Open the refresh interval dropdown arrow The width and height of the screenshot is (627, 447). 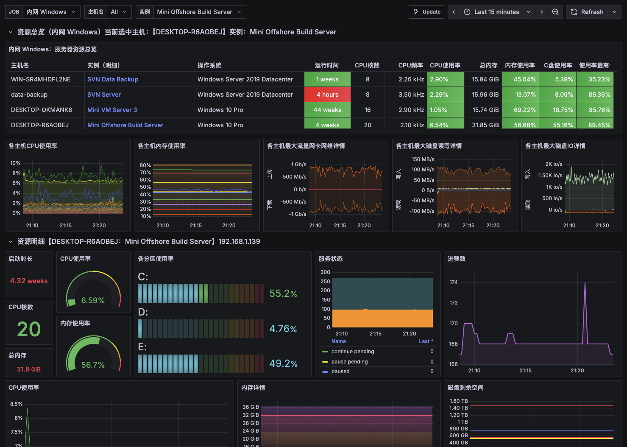(x=614, y=12)
